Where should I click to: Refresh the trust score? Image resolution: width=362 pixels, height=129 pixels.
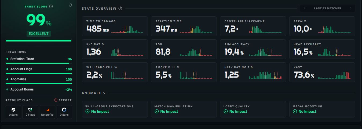coord(70,5)
